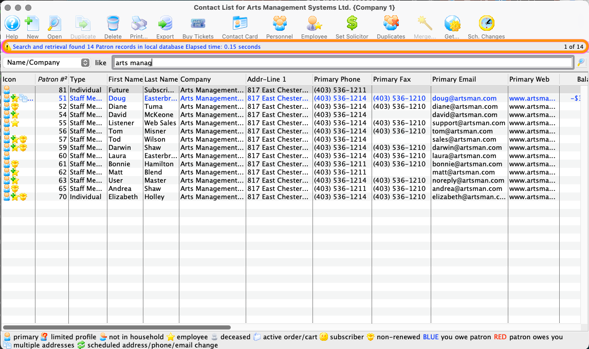Click the warning icon in status bar

[7, 47]
